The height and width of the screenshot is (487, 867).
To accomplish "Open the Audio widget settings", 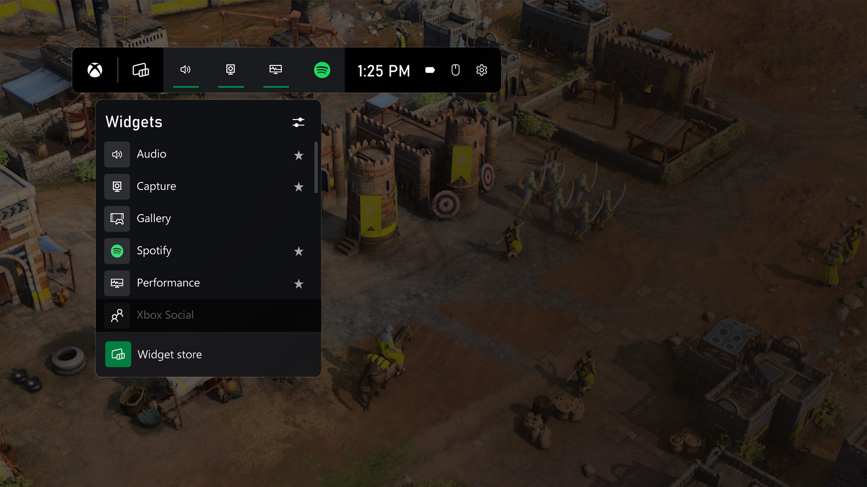I will click(x=151, y=153).
